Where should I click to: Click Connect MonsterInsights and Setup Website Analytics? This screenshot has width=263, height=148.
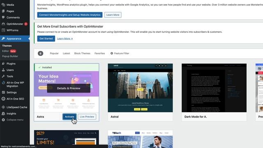coord(70,15)
